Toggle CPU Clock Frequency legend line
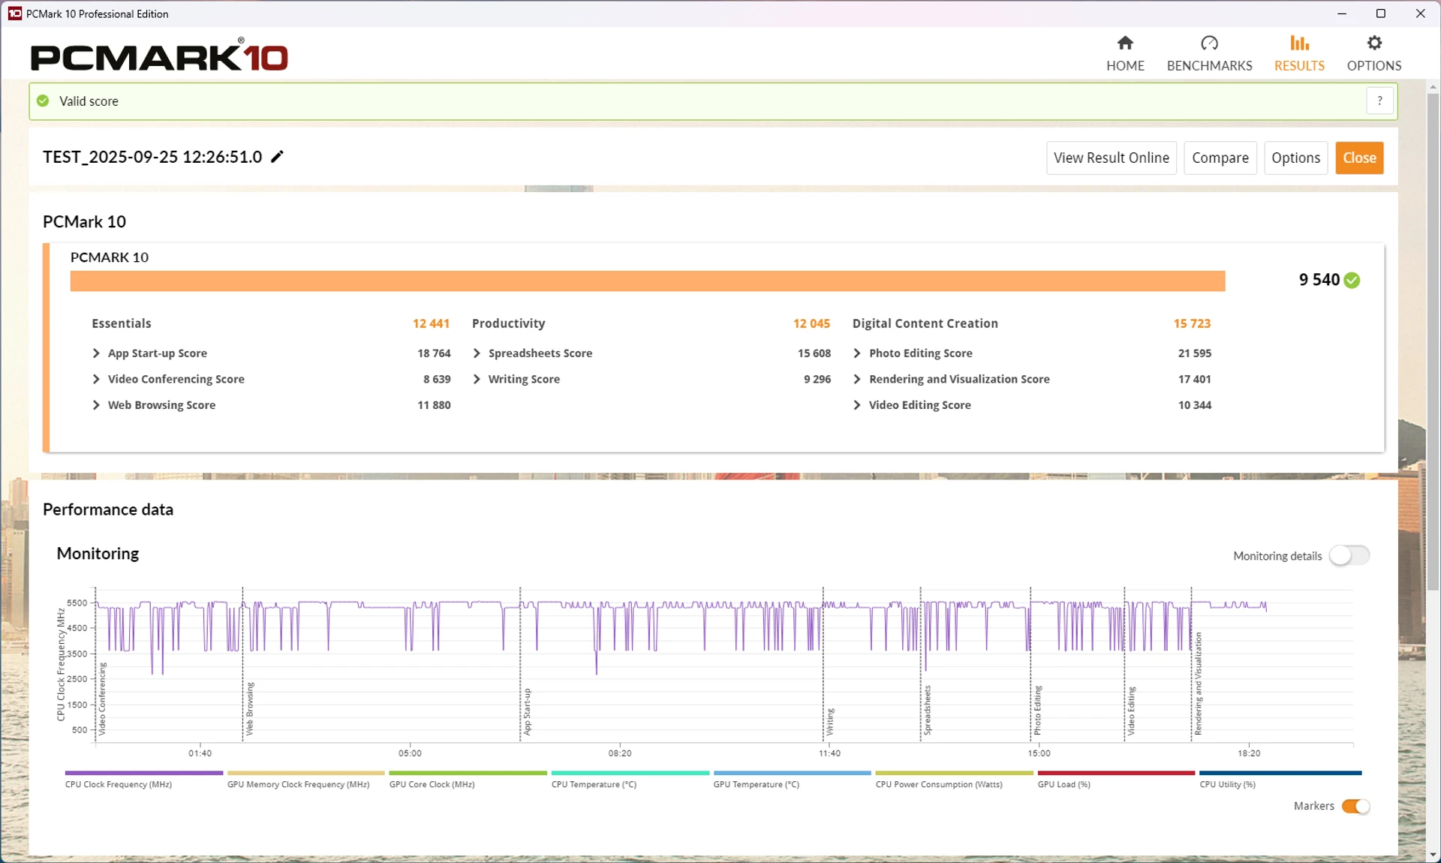Viewport: 1441px width, 863px height. pyautogui.click(x=143, y=772)
